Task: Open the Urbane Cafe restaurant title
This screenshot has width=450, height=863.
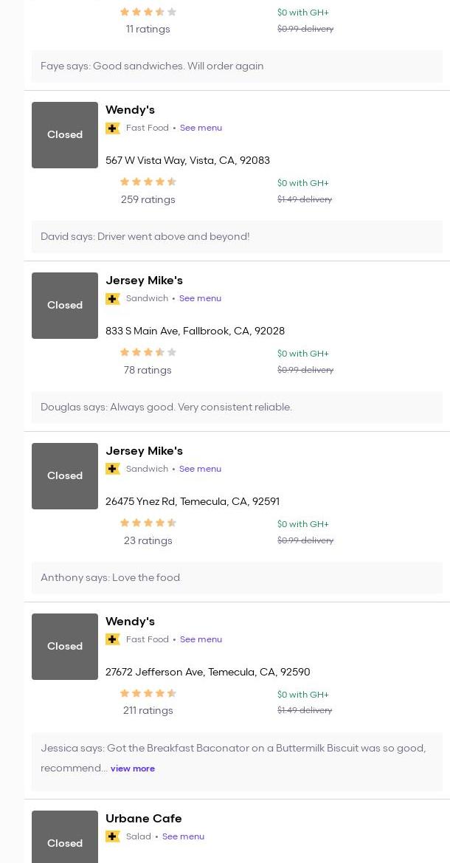Action: click(144, 818)
